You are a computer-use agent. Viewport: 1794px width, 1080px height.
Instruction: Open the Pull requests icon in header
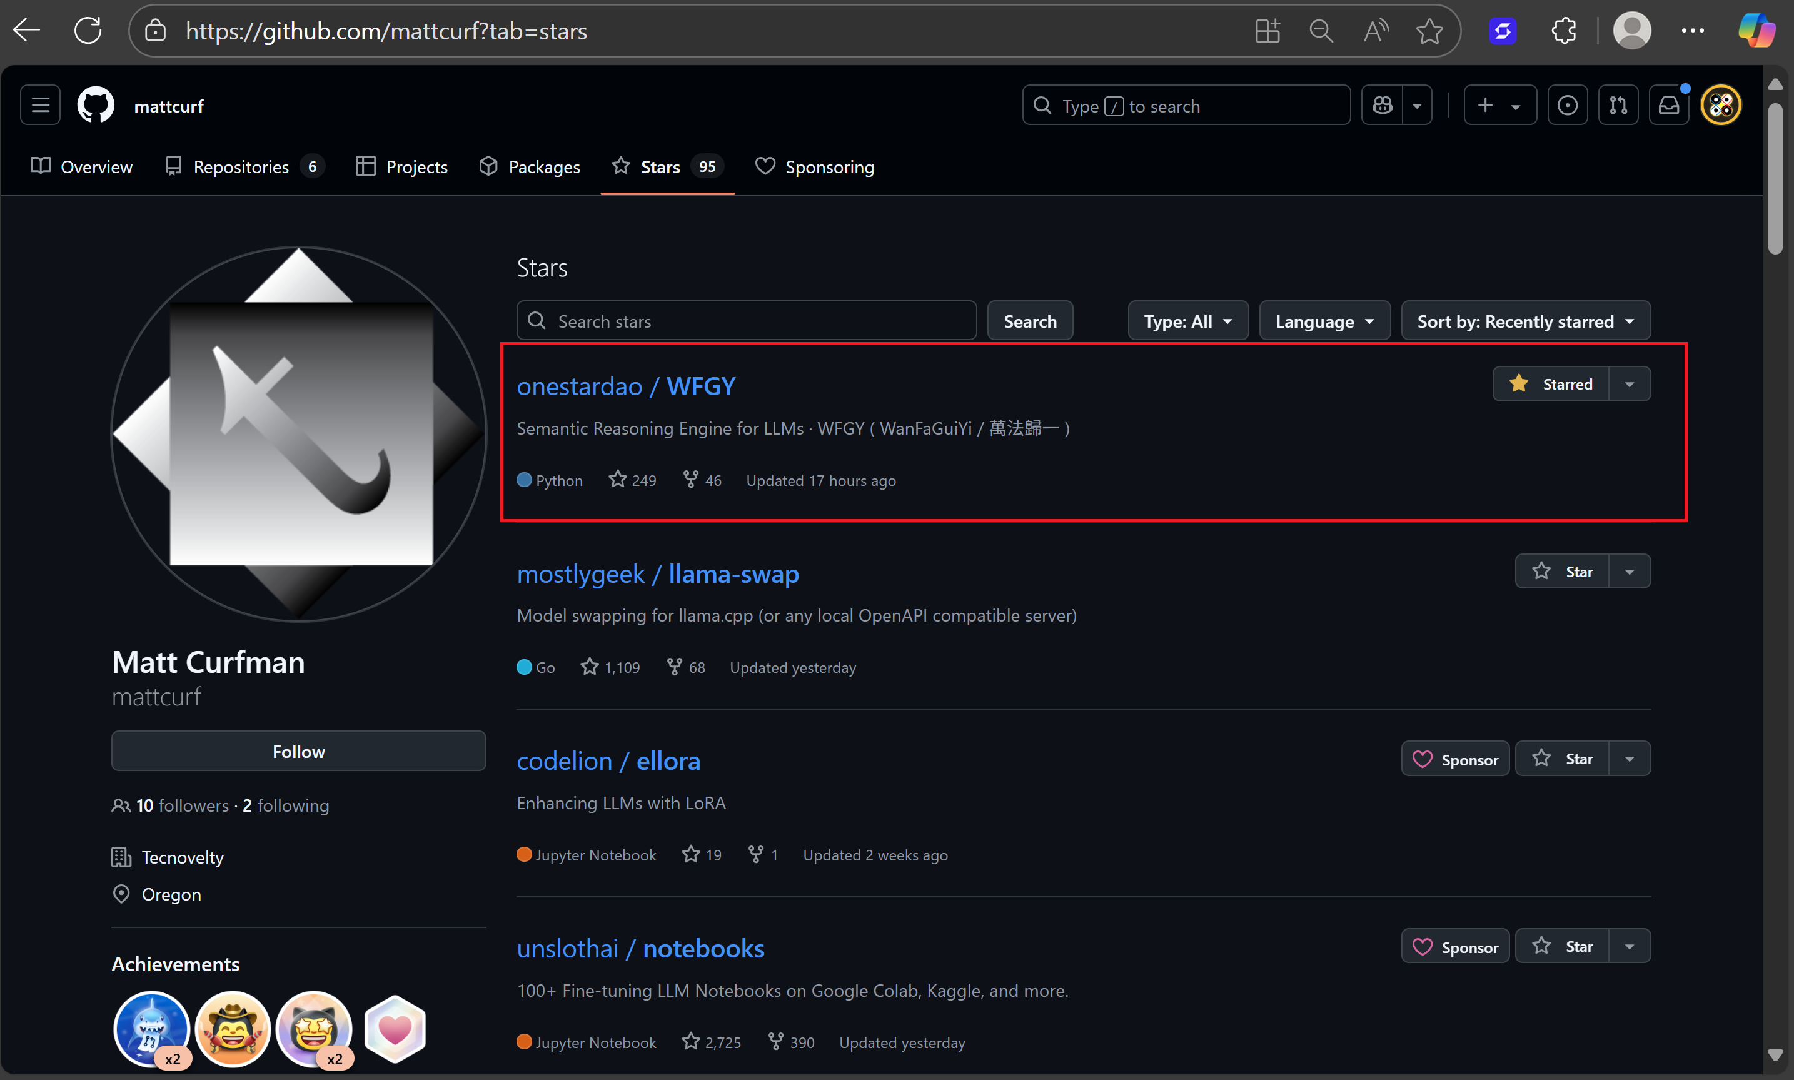1618,106
